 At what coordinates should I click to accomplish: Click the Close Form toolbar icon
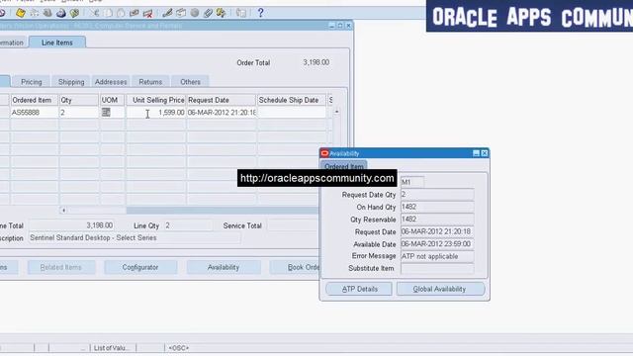[74, 13]
